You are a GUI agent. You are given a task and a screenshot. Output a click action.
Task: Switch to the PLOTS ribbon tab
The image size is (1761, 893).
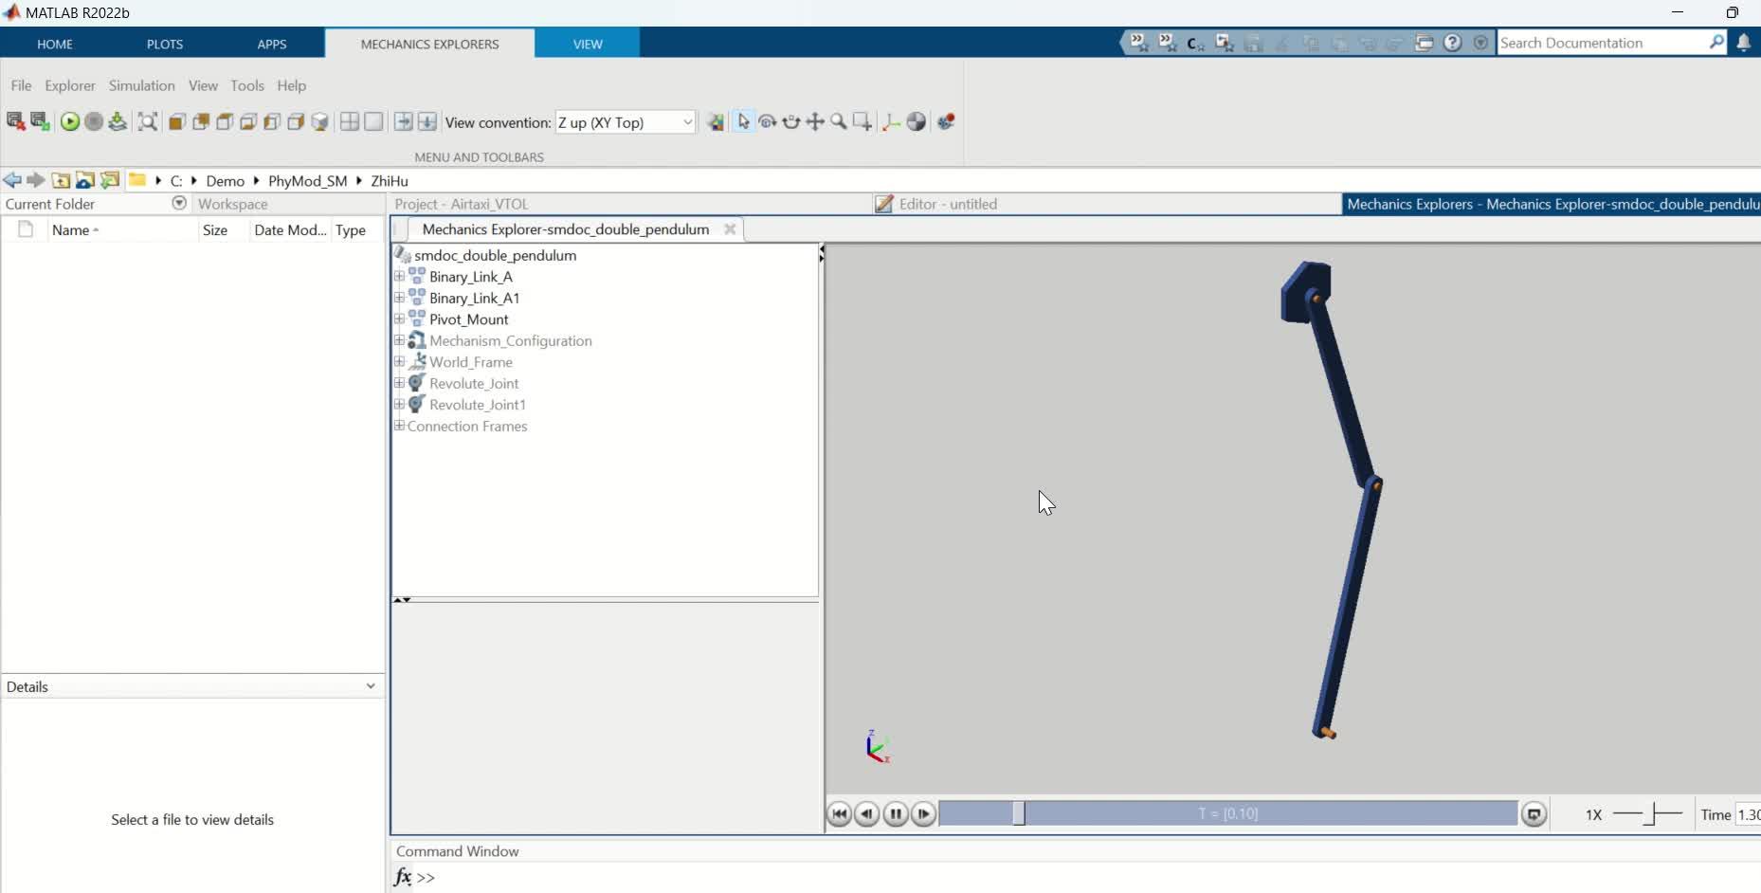pyautogui.click(x=165, y=44)
